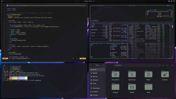Open the Files hamburger menu
This screenshot has height=99, width=176.
point(104,65)
